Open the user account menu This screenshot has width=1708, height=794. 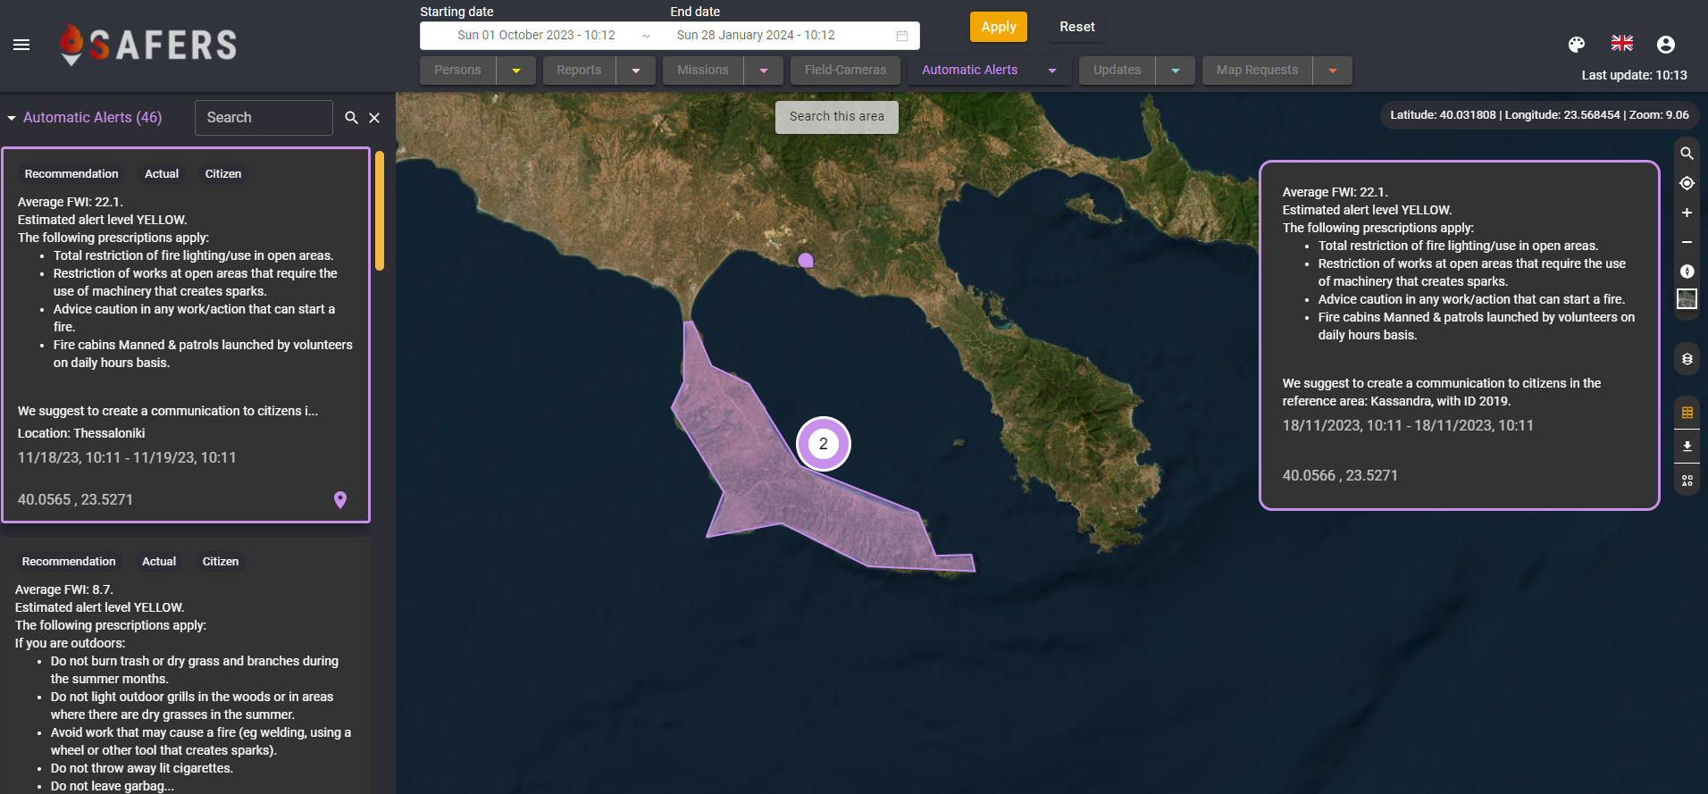pyautogui.click(x=1665, y=44)
